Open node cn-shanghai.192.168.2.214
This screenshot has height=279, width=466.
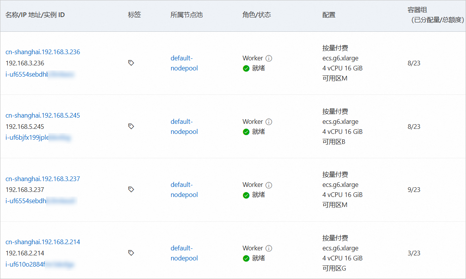click(x=43, y=242)
